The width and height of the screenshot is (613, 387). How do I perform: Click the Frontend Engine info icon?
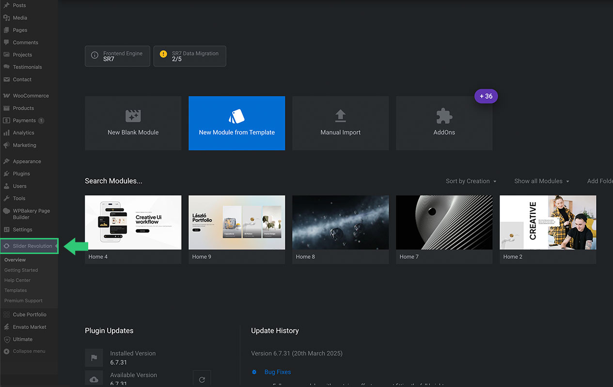(94, 56)
